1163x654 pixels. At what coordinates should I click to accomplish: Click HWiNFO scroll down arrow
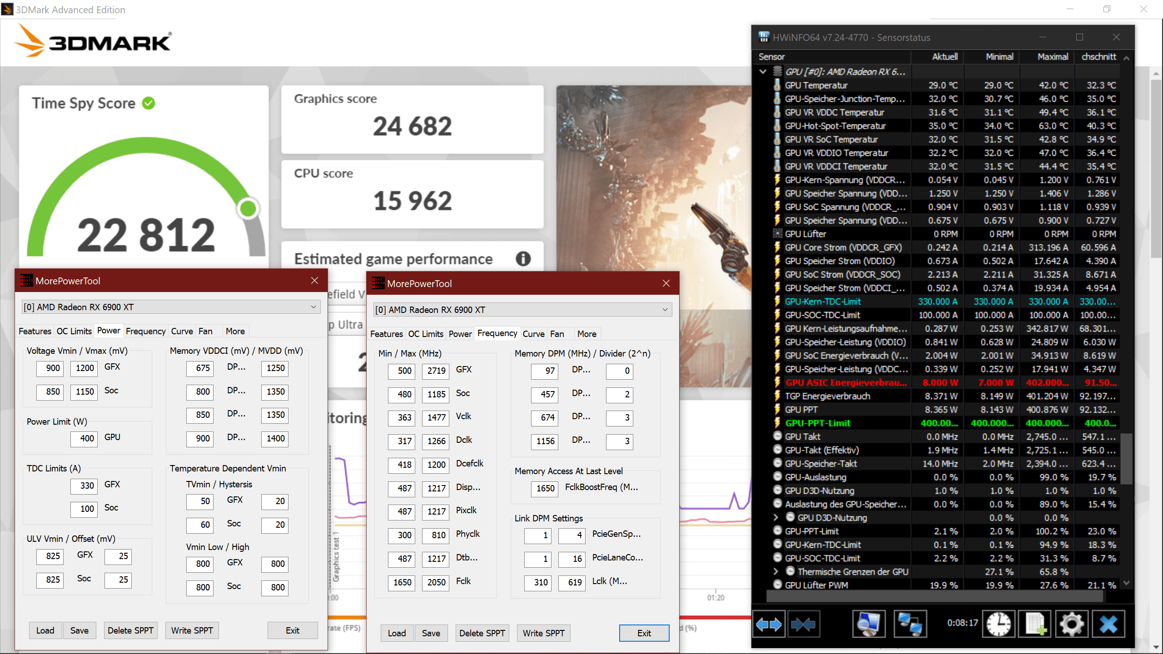point(1126,583)
